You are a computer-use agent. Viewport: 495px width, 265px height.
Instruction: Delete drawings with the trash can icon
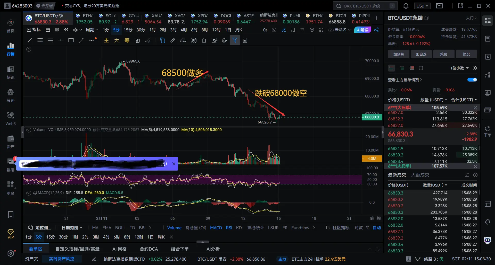(x=245, y=40)
